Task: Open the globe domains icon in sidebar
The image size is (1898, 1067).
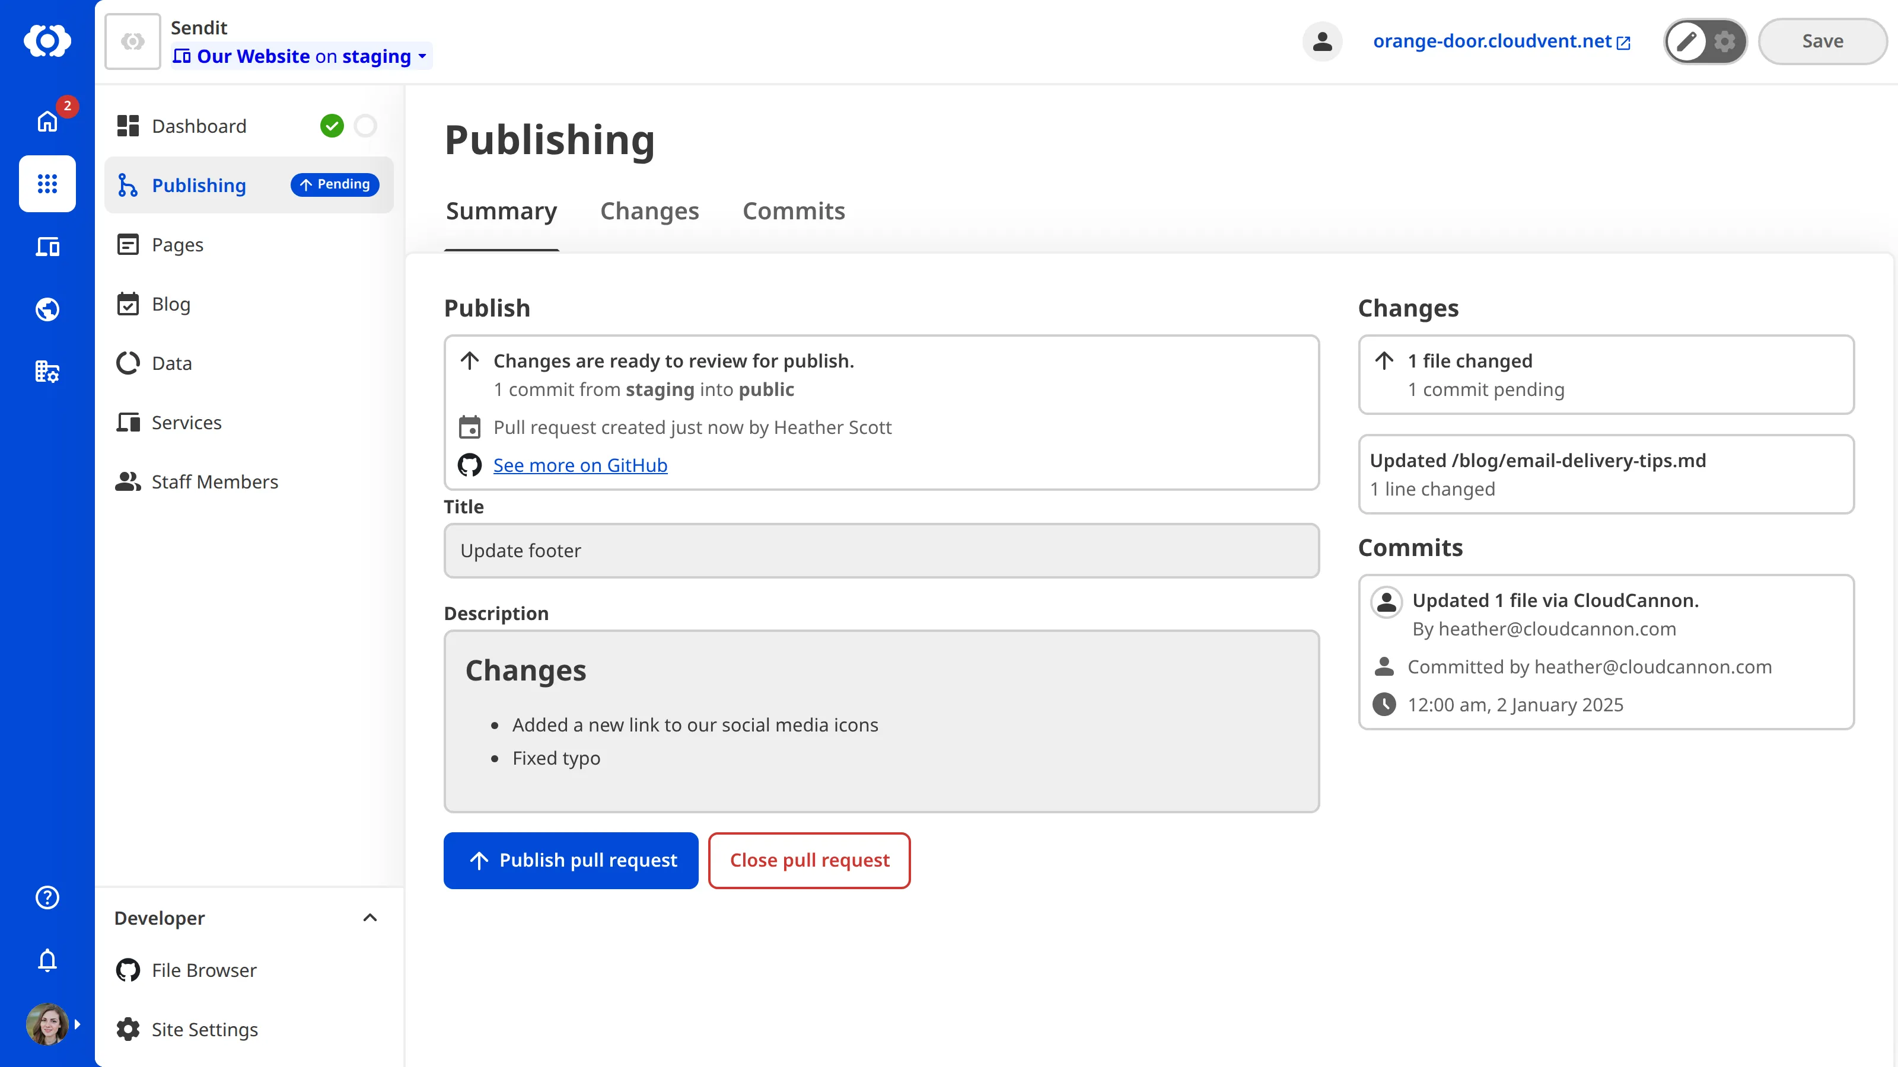Action: (x=47, y=309)
